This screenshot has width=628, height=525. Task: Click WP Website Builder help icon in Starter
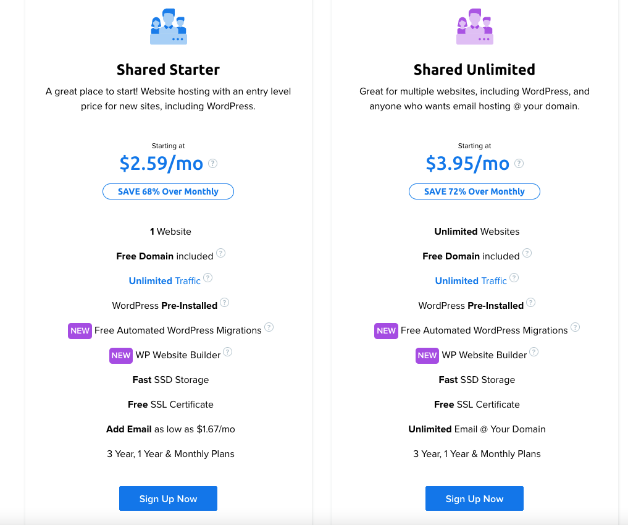pyautogui.click(x=227, y=352)
